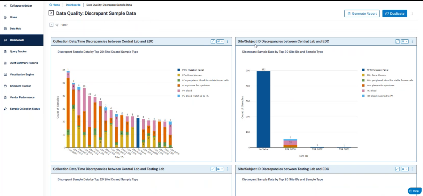
Task: Click the Home house icon in sidebar
Action: tap(5, 17)
